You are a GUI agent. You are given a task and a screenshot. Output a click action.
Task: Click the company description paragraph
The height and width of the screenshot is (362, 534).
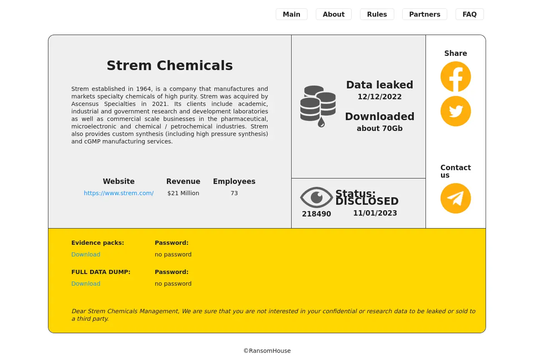point(169,115)
